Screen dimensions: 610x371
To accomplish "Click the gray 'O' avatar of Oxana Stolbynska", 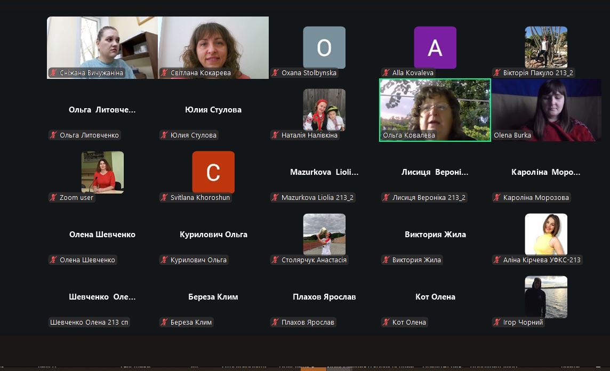I will point(324,48).
